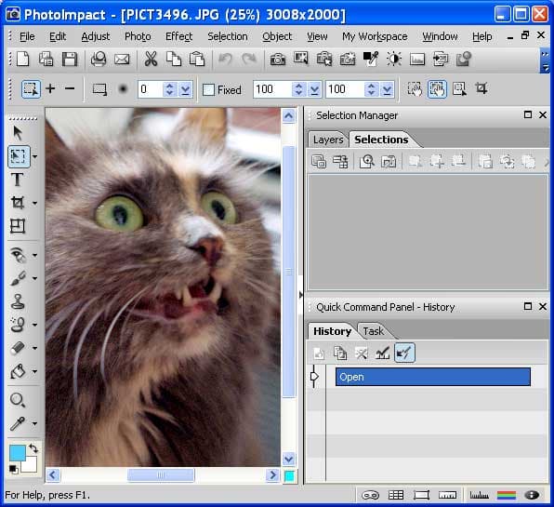Click the soft edge value input field

point(151,89)
